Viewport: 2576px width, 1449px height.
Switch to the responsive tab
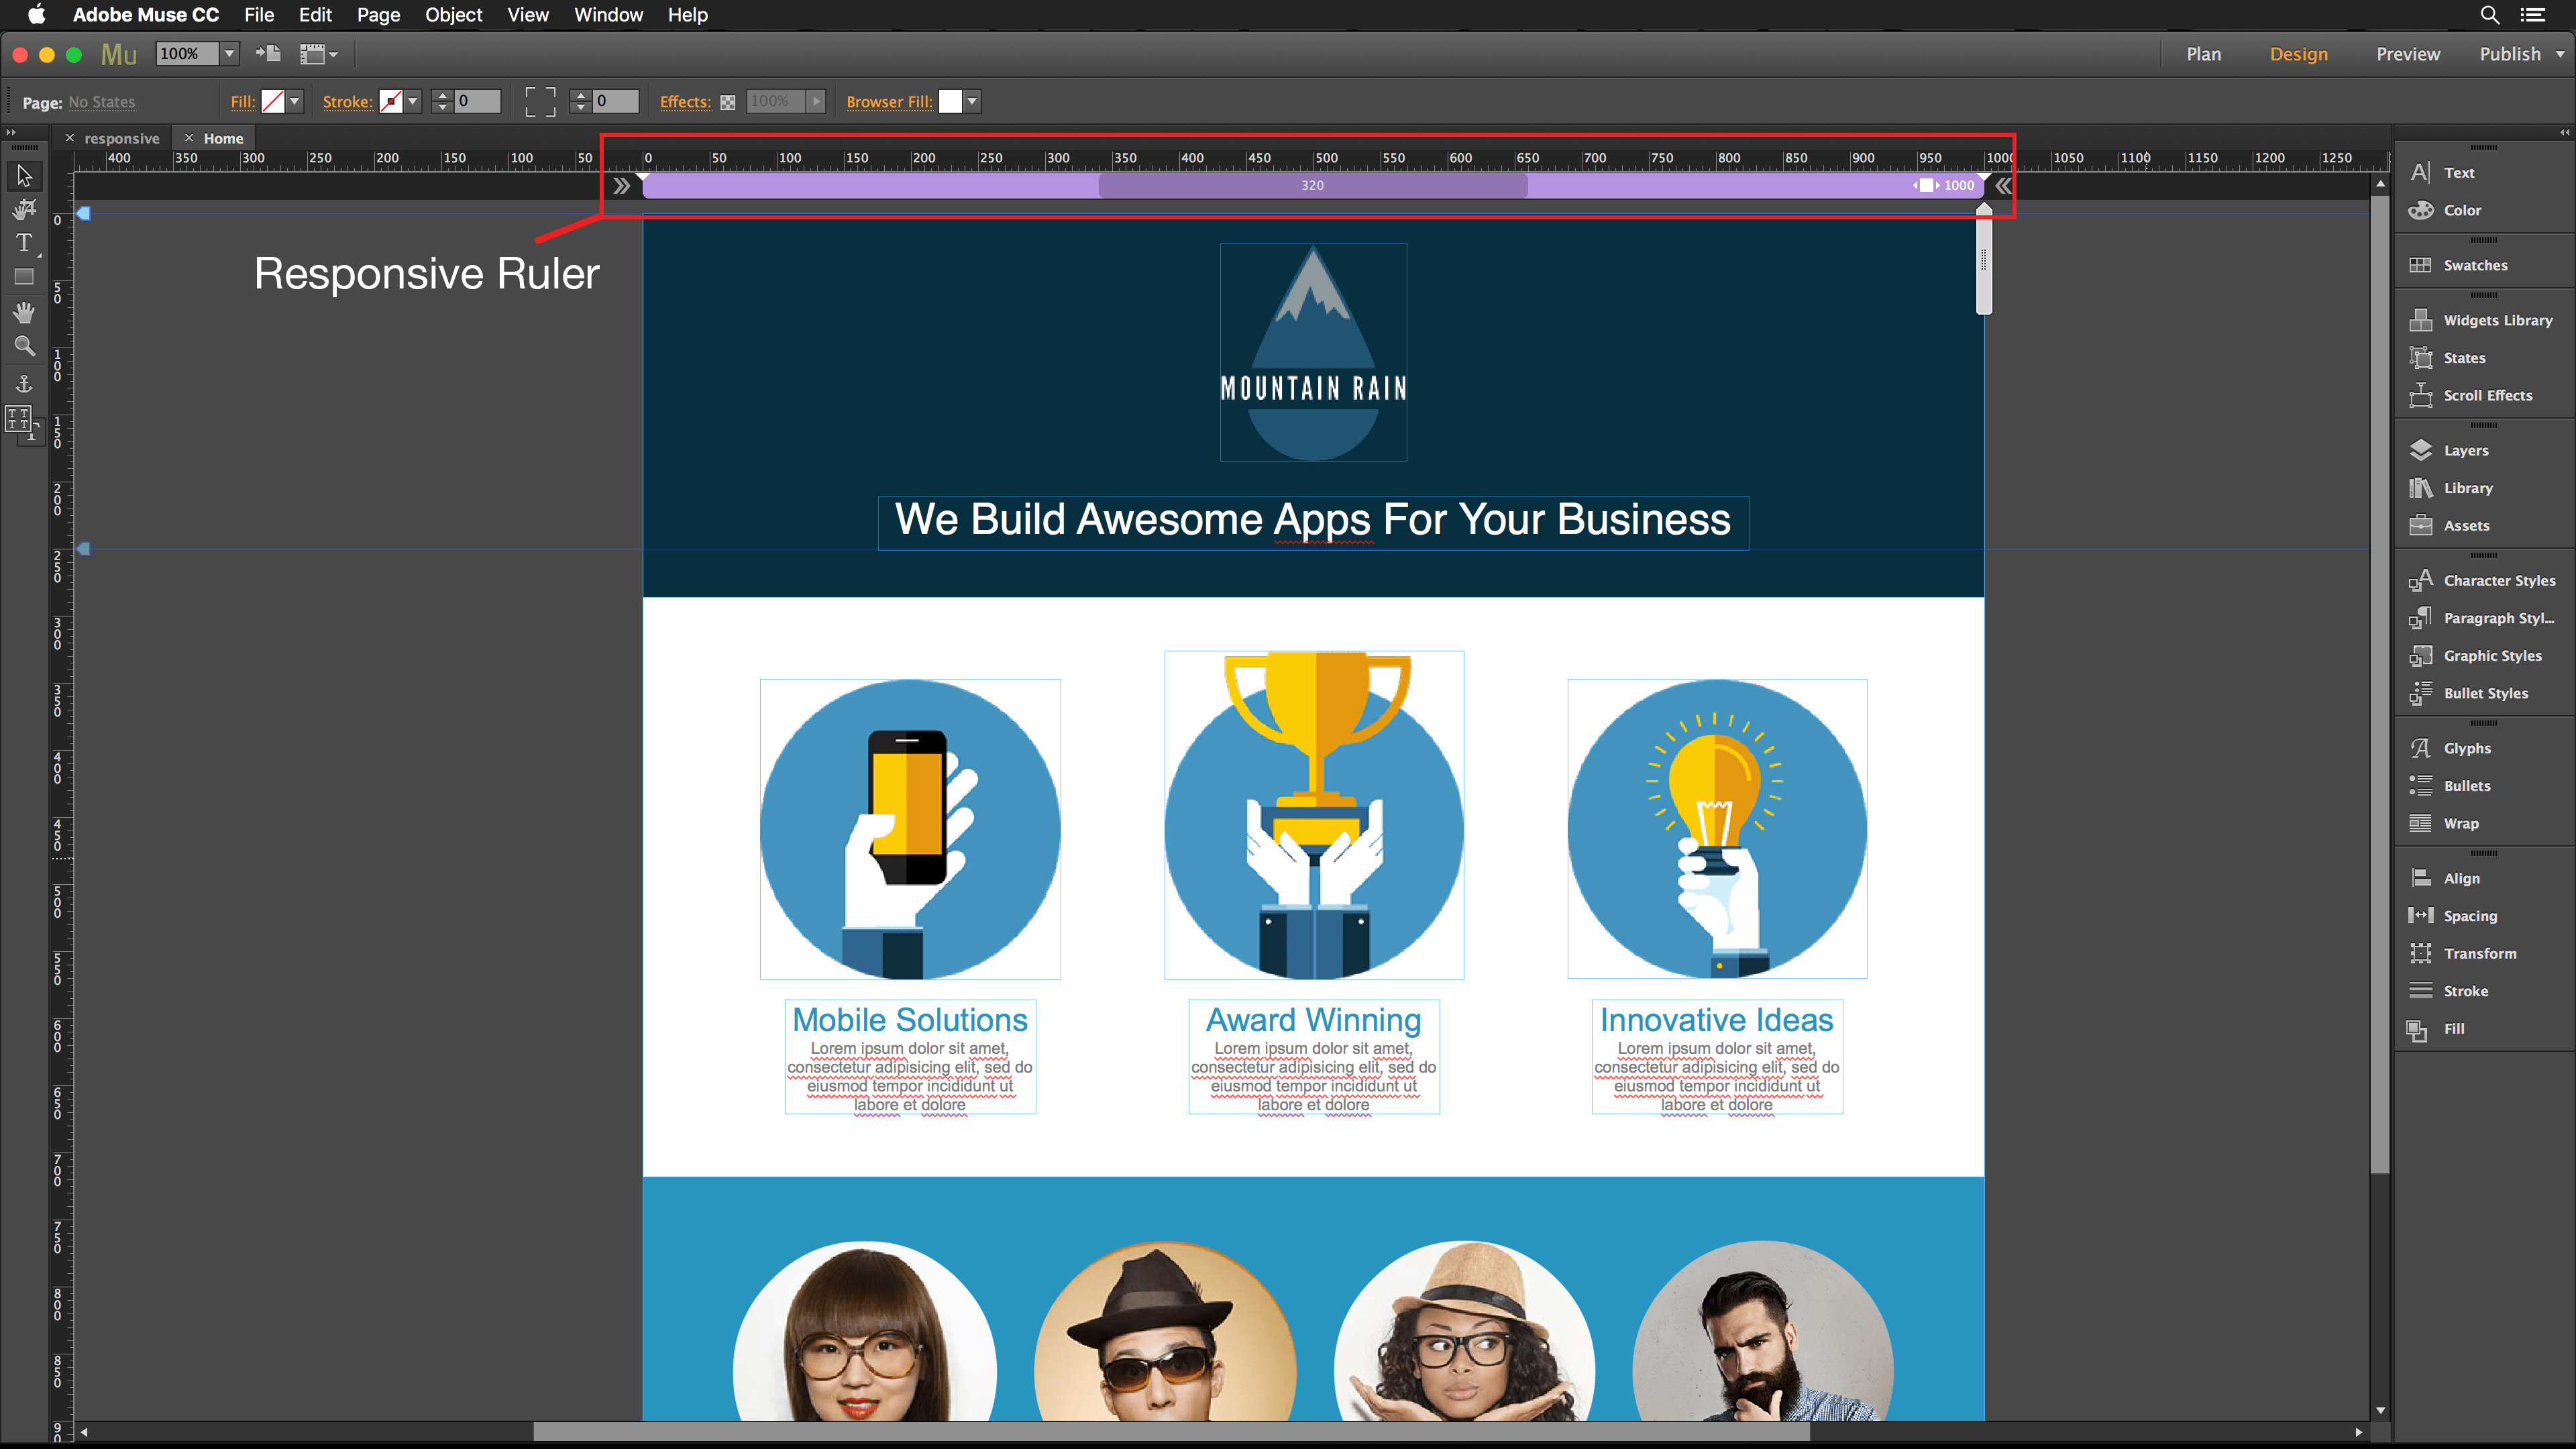pos(121,138)
